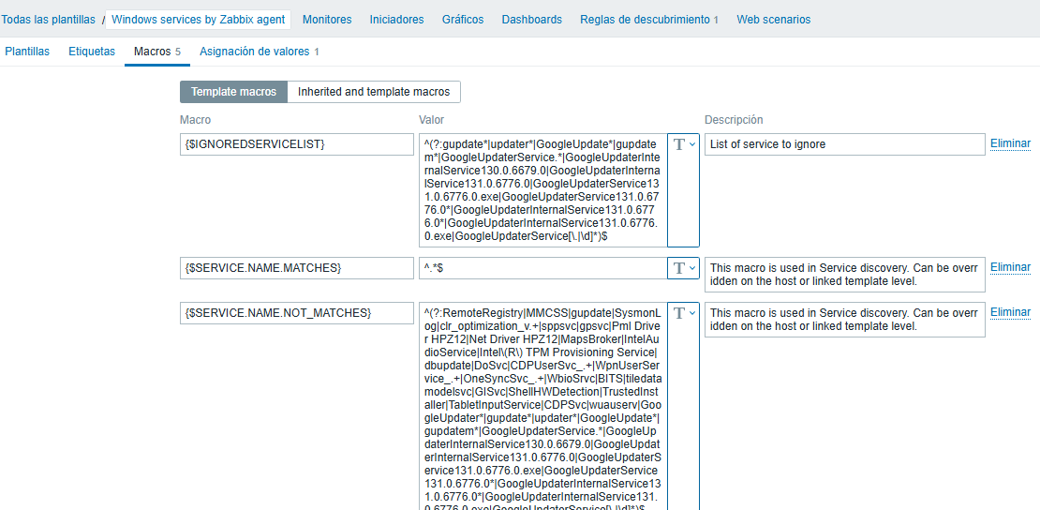The width and height of the screenshot is (1040, 510).
Task: Select the Template macros toggle
Action: [x=233, y=92]
